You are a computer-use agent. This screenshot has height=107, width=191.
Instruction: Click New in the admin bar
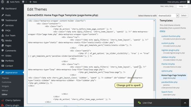(35, 2)
